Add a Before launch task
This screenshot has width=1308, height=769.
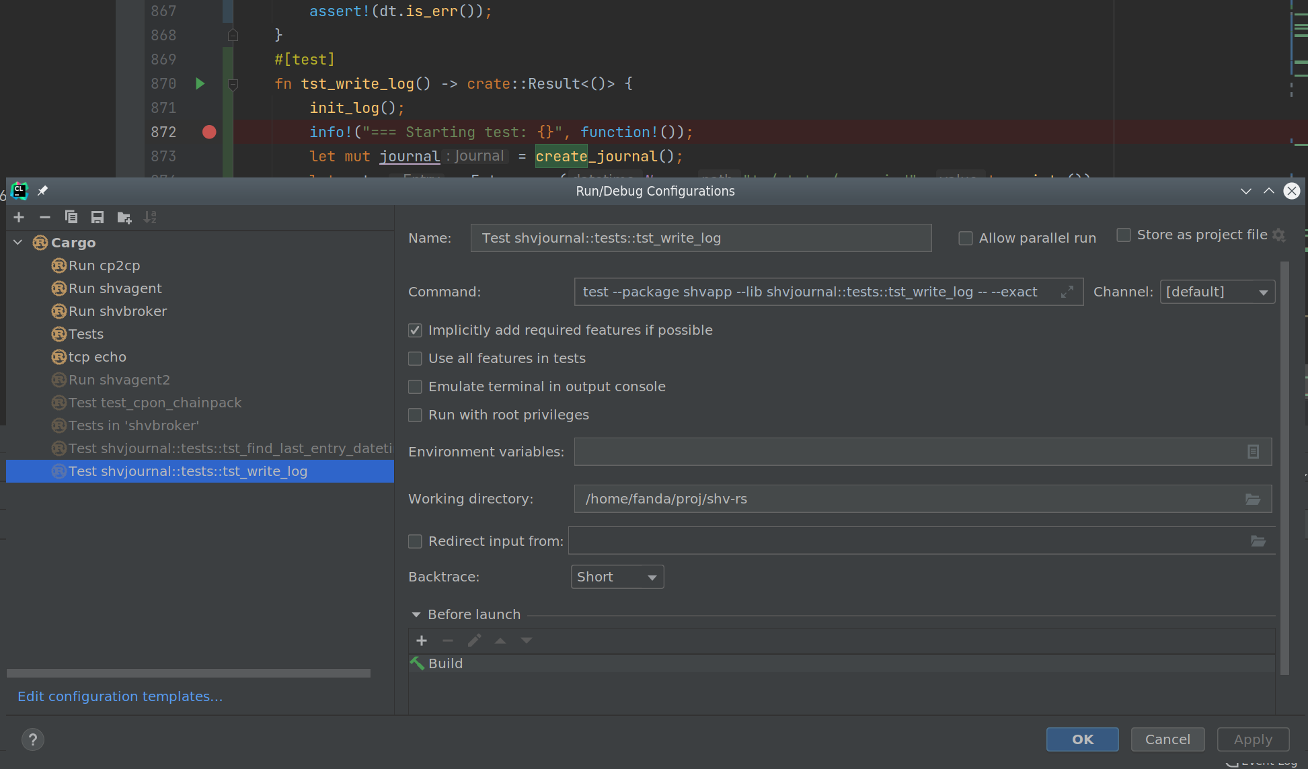pyautogui.click(x=422, y=641)
